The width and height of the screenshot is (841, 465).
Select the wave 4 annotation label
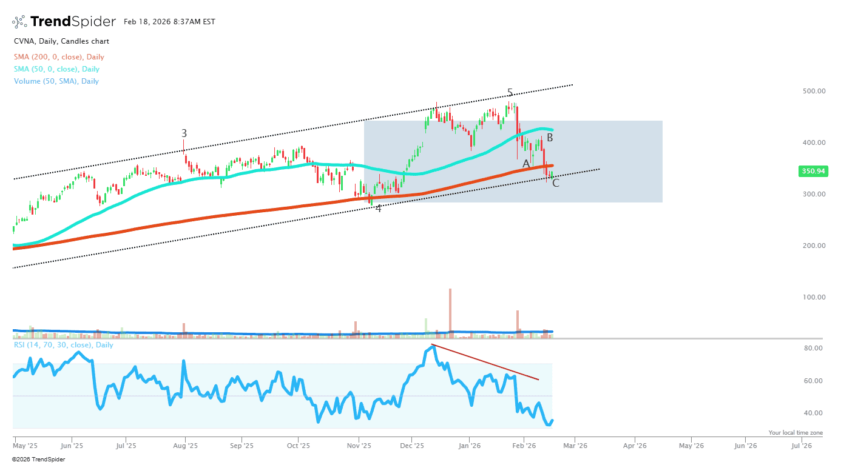point(379,209)
